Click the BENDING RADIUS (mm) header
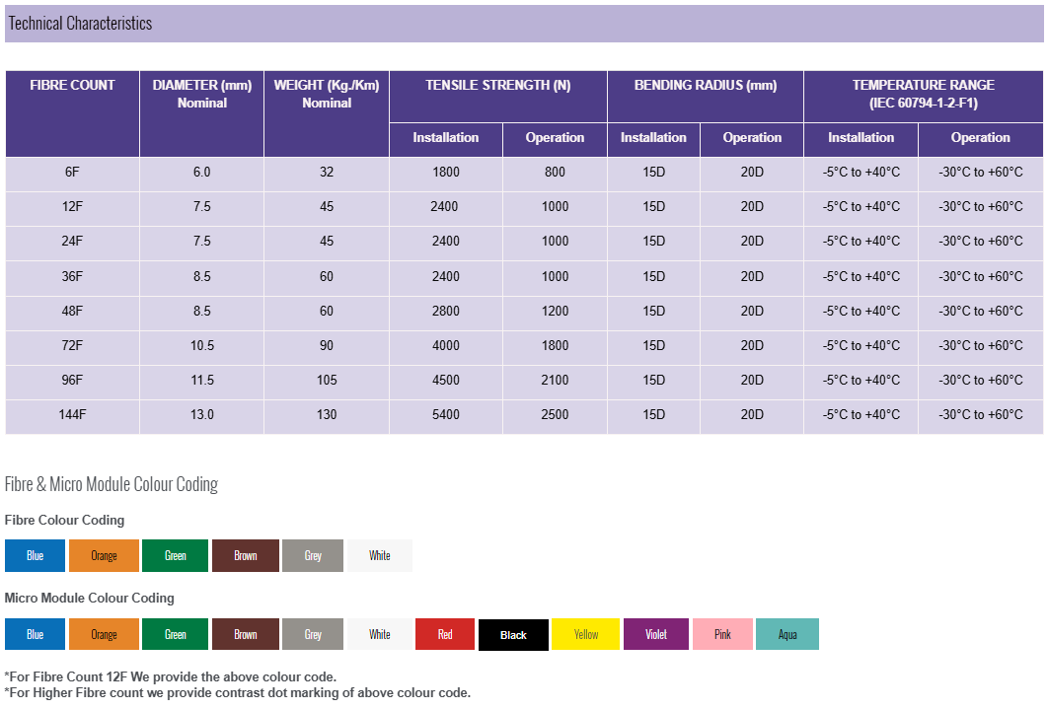The image size is (1048, 710). 706,97
